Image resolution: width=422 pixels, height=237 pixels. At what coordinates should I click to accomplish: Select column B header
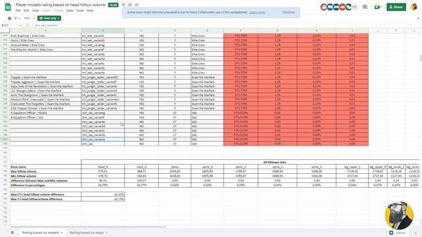tap(103, 31)
